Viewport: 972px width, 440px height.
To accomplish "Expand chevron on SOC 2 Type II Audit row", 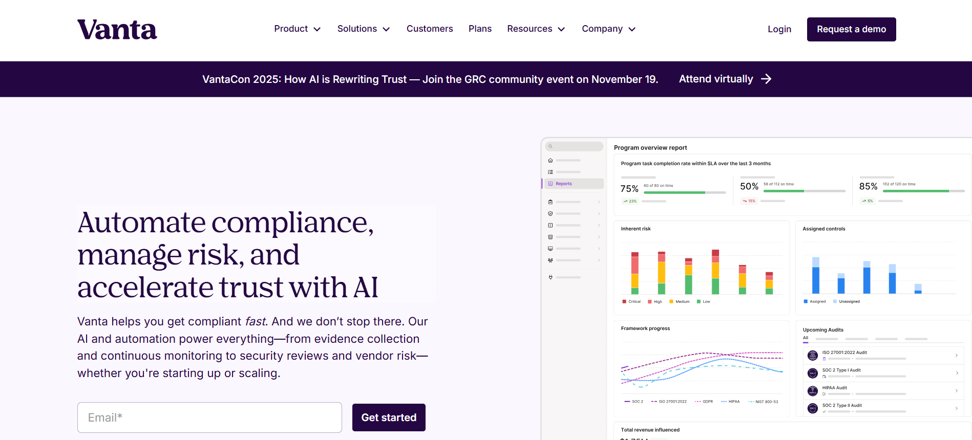I will click(x=957, y=408).
